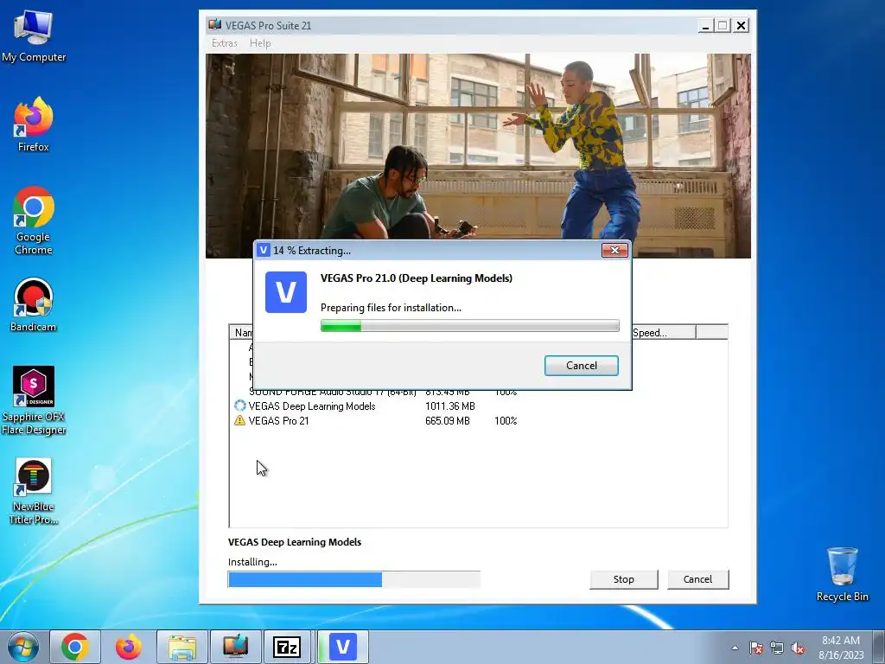Viewport: 885px width, 664px height.
Task: Click the VEGAS Pro Suite 21 title bar icon
Action: 214,24
